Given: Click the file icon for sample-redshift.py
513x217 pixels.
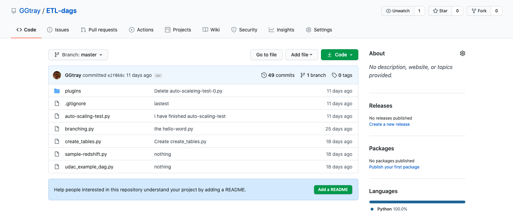Looking at the screenshot, I should coord(57,154).
